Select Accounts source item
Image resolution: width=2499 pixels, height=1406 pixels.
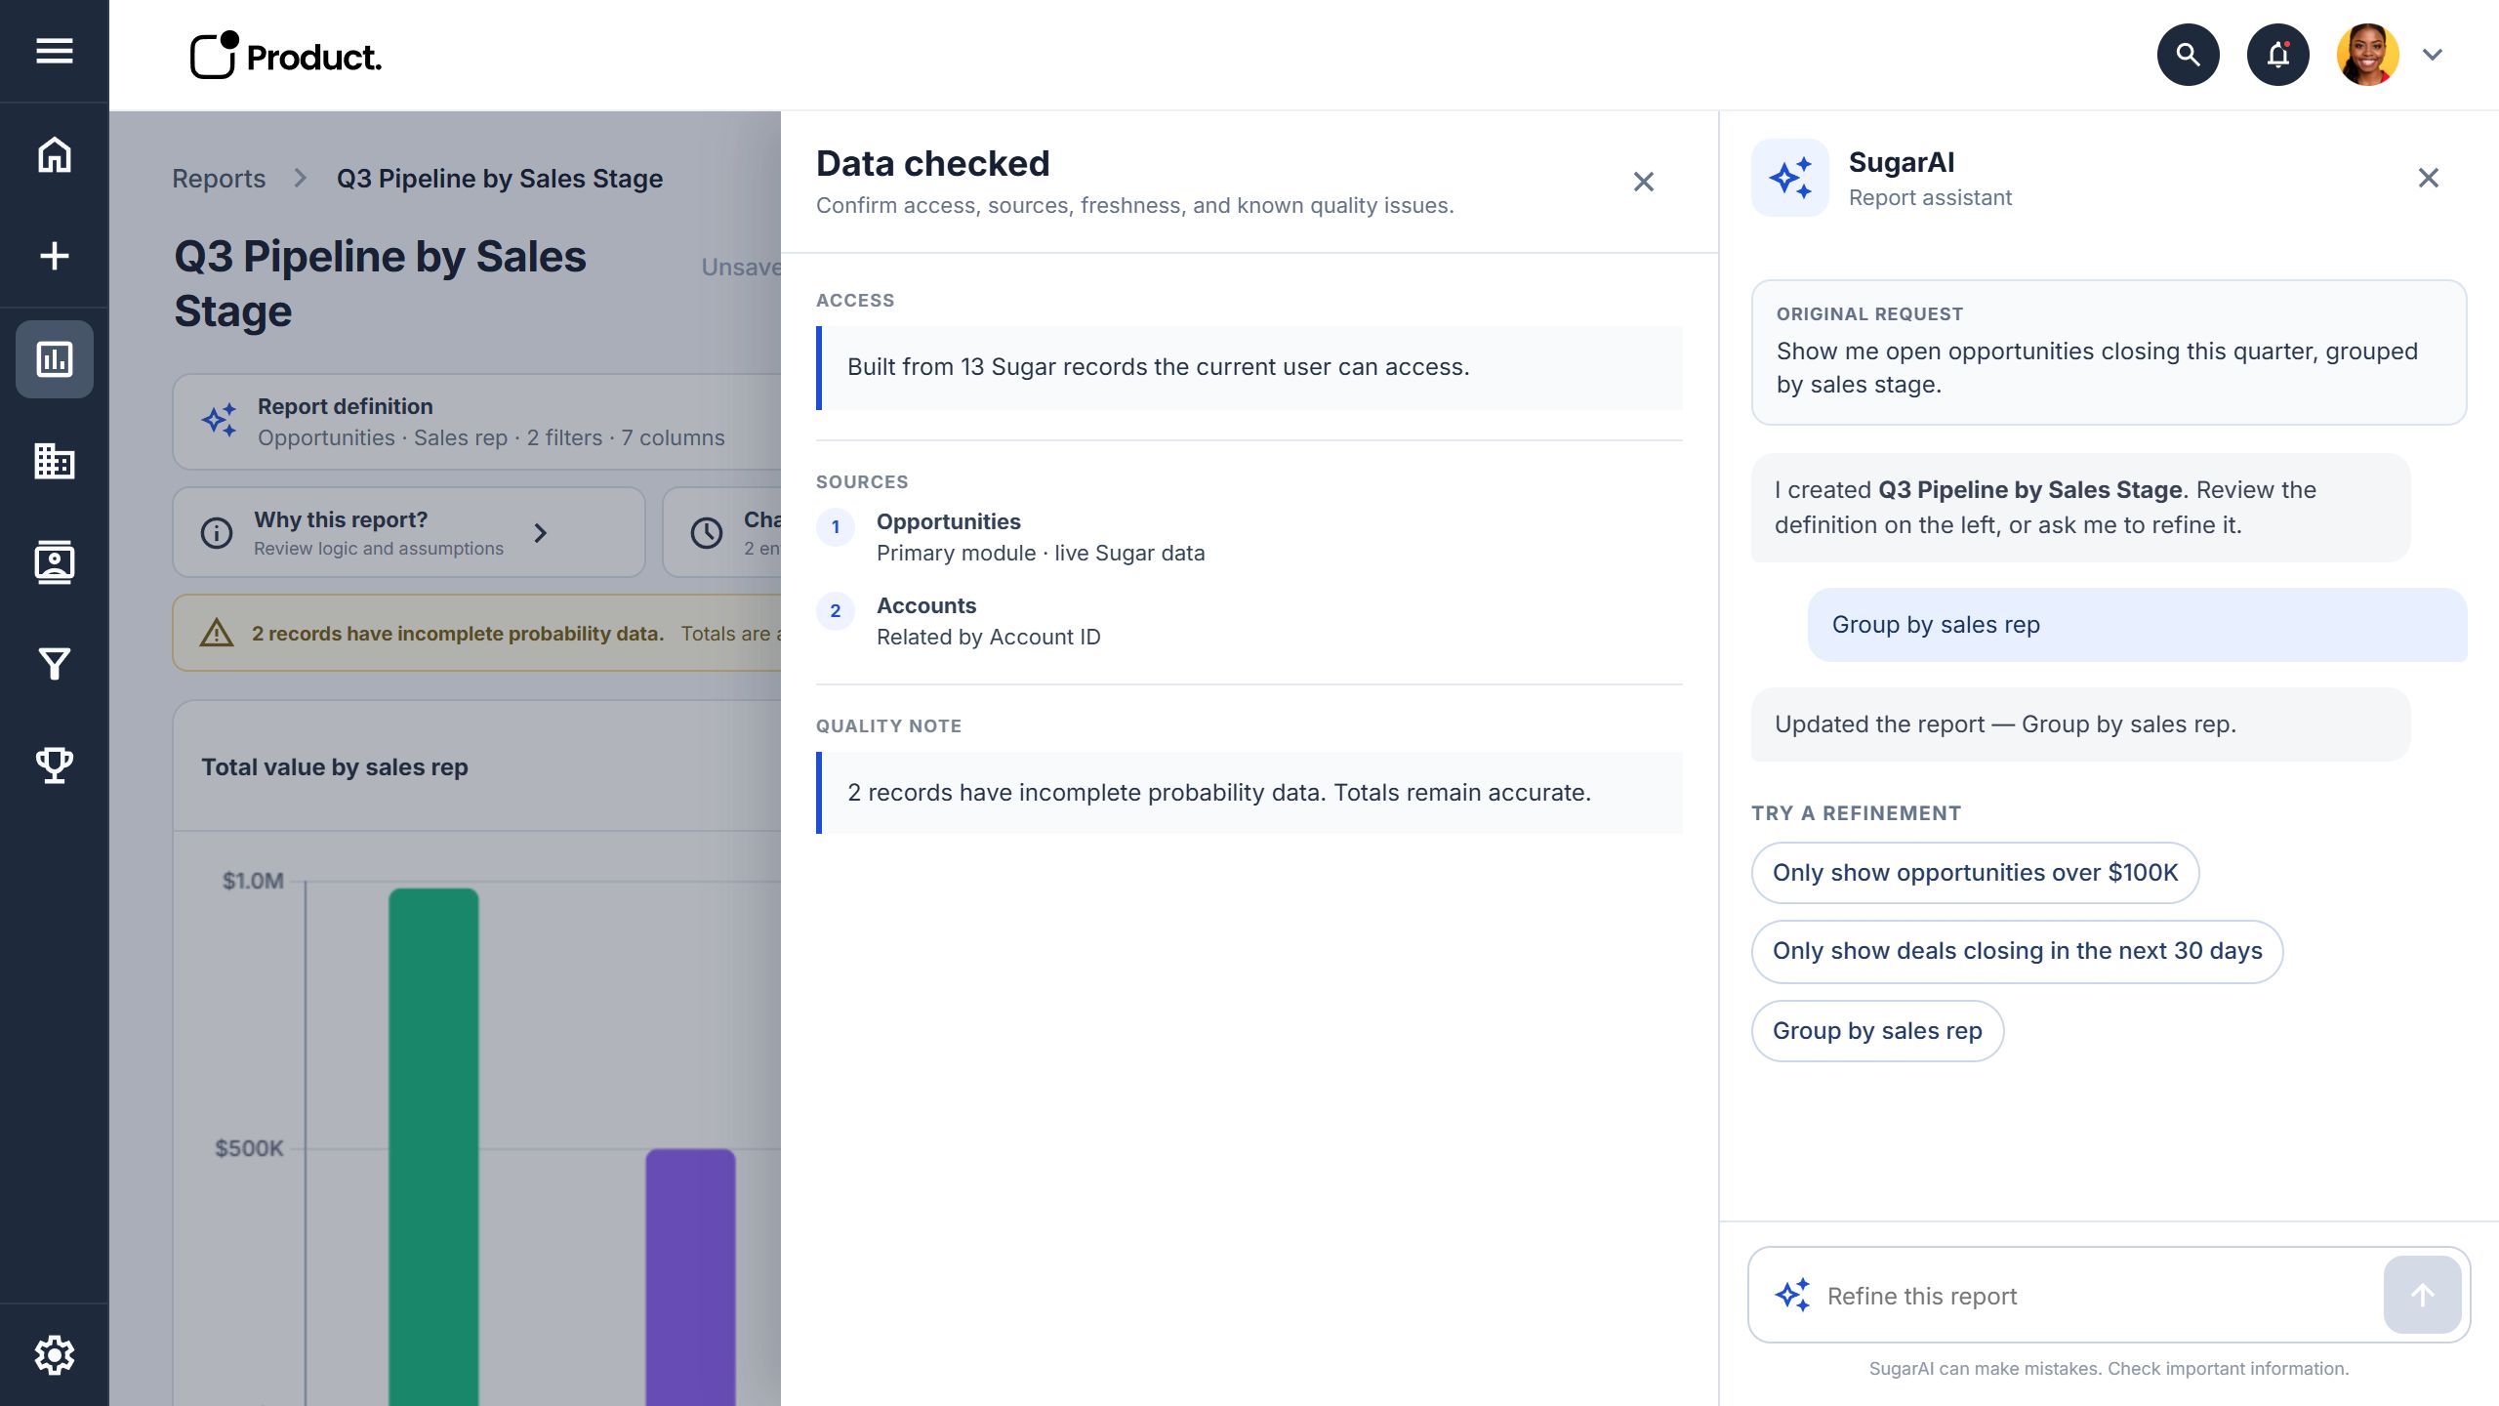pos(1249,621)
